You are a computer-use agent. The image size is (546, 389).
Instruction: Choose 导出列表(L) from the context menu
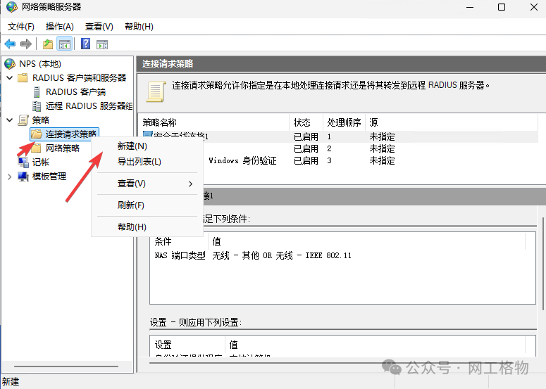coord(147,162)
